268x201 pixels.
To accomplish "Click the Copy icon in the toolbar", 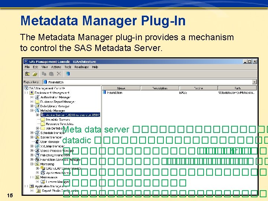I will [44, 74].
